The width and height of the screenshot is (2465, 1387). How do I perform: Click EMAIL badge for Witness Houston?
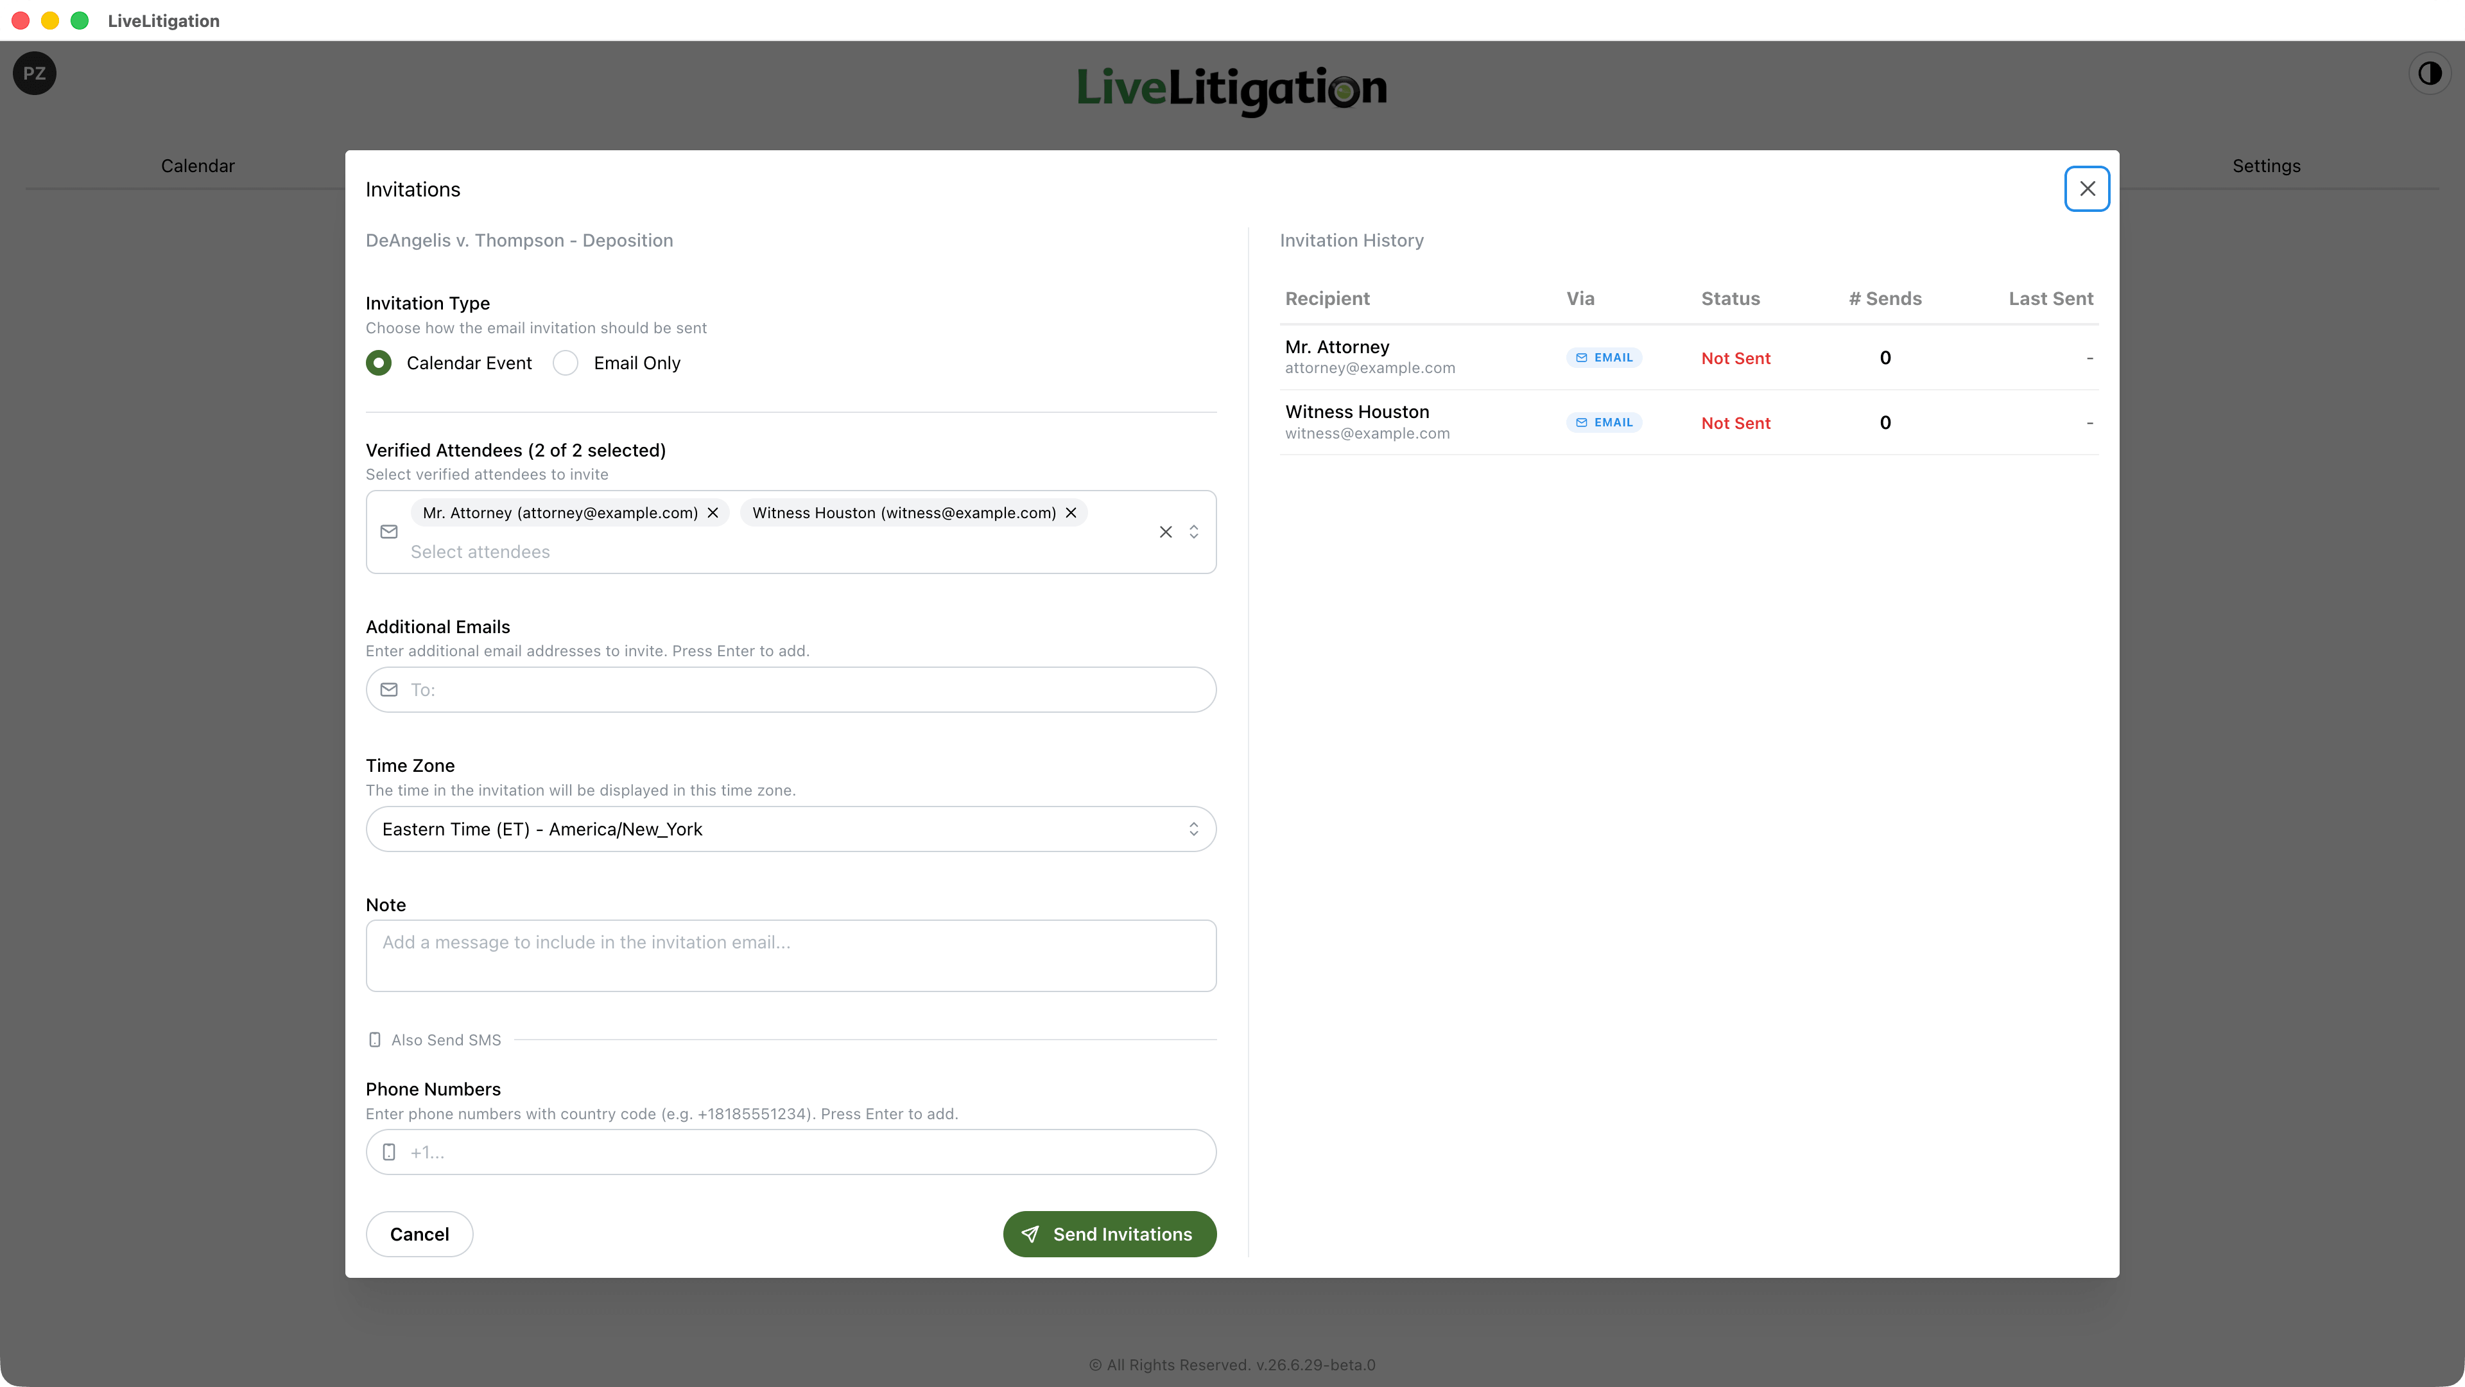click(x=1604, y=422)
